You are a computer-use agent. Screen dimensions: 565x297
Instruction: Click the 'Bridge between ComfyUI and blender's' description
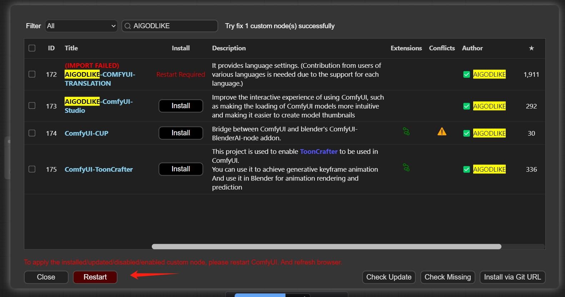click(285, 134)
